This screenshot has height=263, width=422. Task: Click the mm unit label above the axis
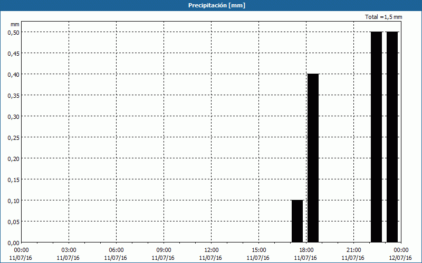(x=15, y=24)
